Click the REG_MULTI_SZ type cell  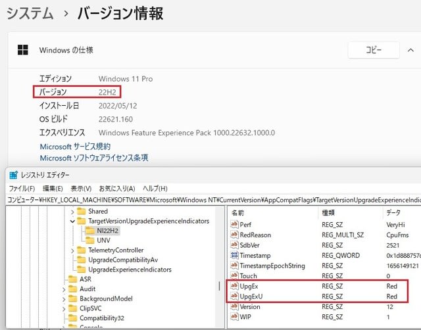pos(343,235)
